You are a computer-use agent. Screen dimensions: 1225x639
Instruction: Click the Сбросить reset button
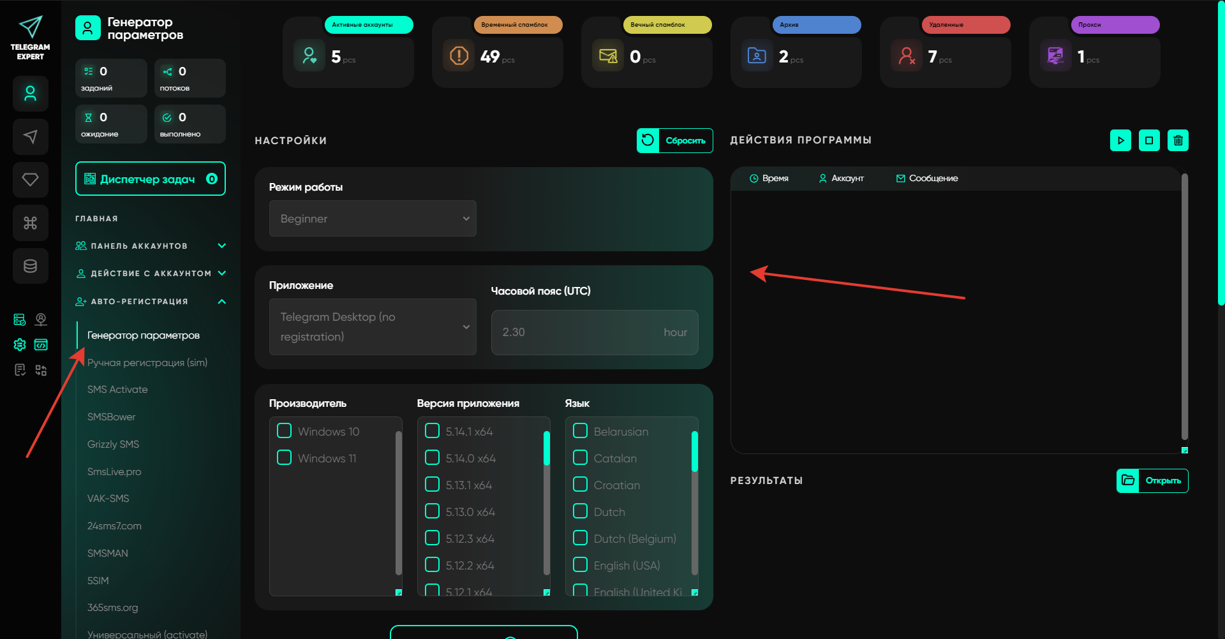point(675,141)
